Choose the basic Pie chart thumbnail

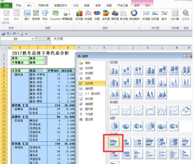pyautogui.click(x=114, y=126)
